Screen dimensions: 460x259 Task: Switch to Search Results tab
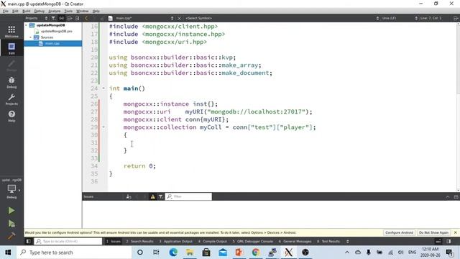139,242
